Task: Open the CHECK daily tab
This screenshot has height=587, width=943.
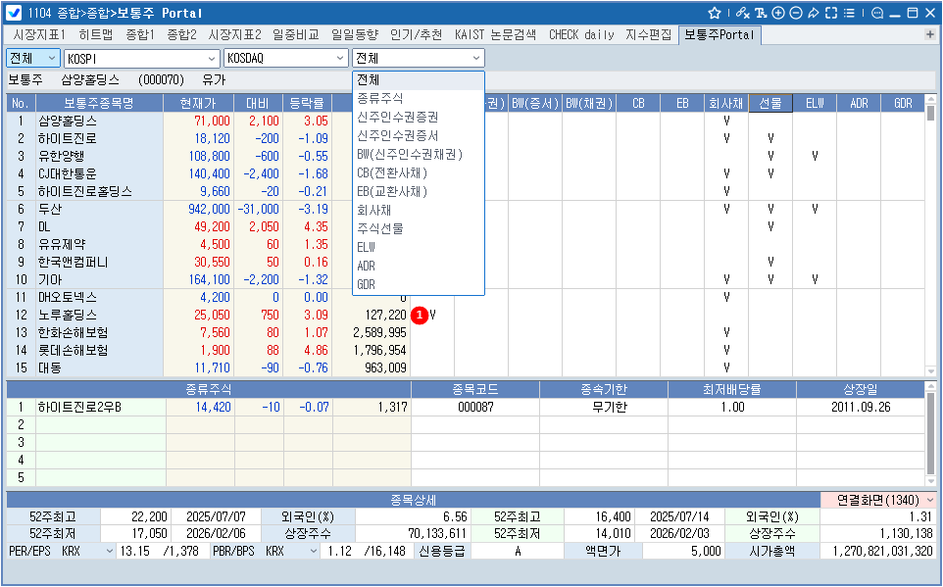Action: click(x=581, y=34)
